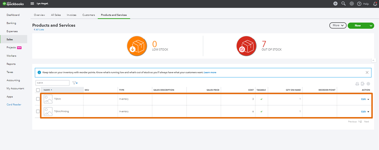Open the More dropdown

pos(338,25)
